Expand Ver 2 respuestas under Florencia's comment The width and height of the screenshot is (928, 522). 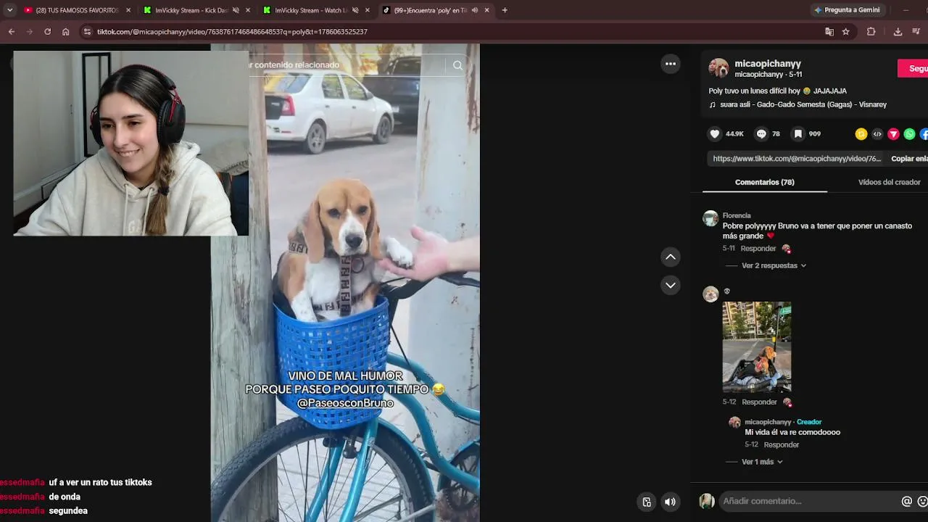[769, 265]
